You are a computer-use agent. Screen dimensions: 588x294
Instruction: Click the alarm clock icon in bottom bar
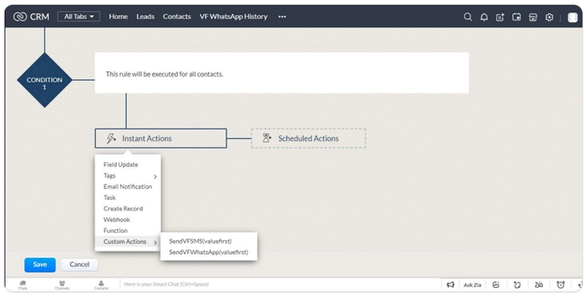pos(561,284)
